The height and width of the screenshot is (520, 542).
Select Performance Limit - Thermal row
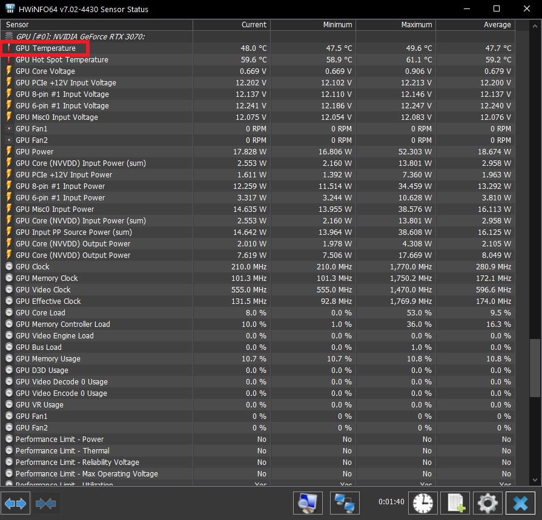pyautogui.click(x=257, y=450)
